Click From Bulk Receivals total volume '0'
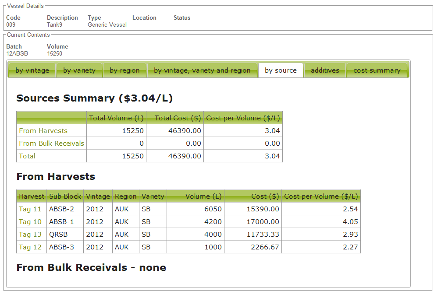The height and width of the screenshot is (291, 434). click(142, 144)
